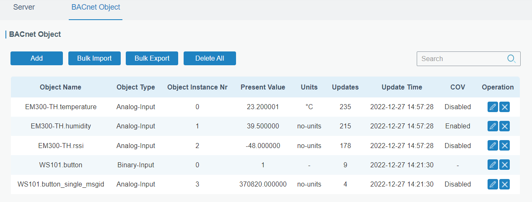Remove the WS101.button_single_msgid object
Image resolution: width=532 pixels, height=202 pixels.
tap(504, 184)
